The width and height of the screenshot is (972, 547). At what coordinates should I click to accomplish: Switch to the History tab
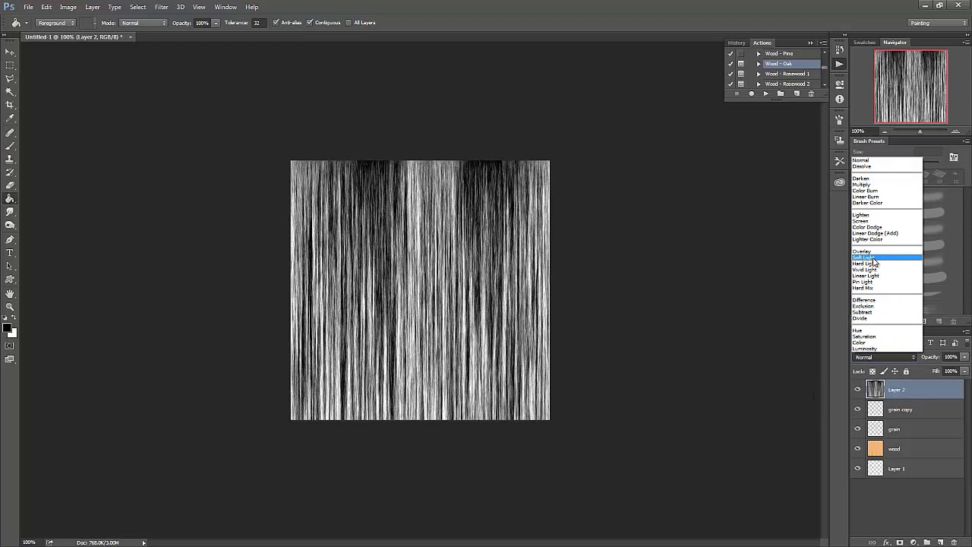point(737,43)
